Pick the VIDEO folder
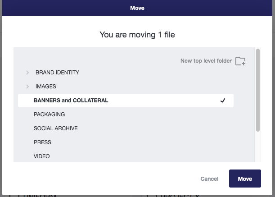 [x=41, y=156]
